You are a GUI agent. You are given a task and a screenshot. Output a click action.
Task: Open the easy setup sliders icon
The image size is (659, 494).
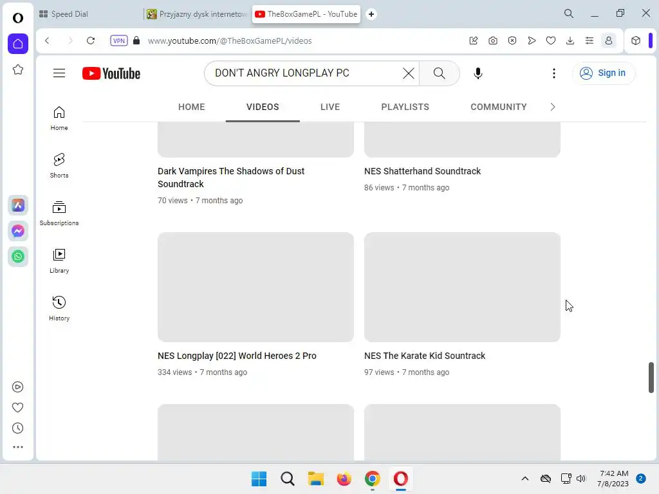pyautogui.click(x=589, y=41)
